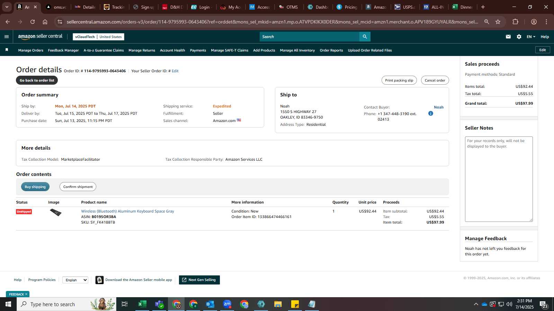This screenshot has height=311, width=554.
Task: Open the messages envelope icon
Action: [508, 37]
